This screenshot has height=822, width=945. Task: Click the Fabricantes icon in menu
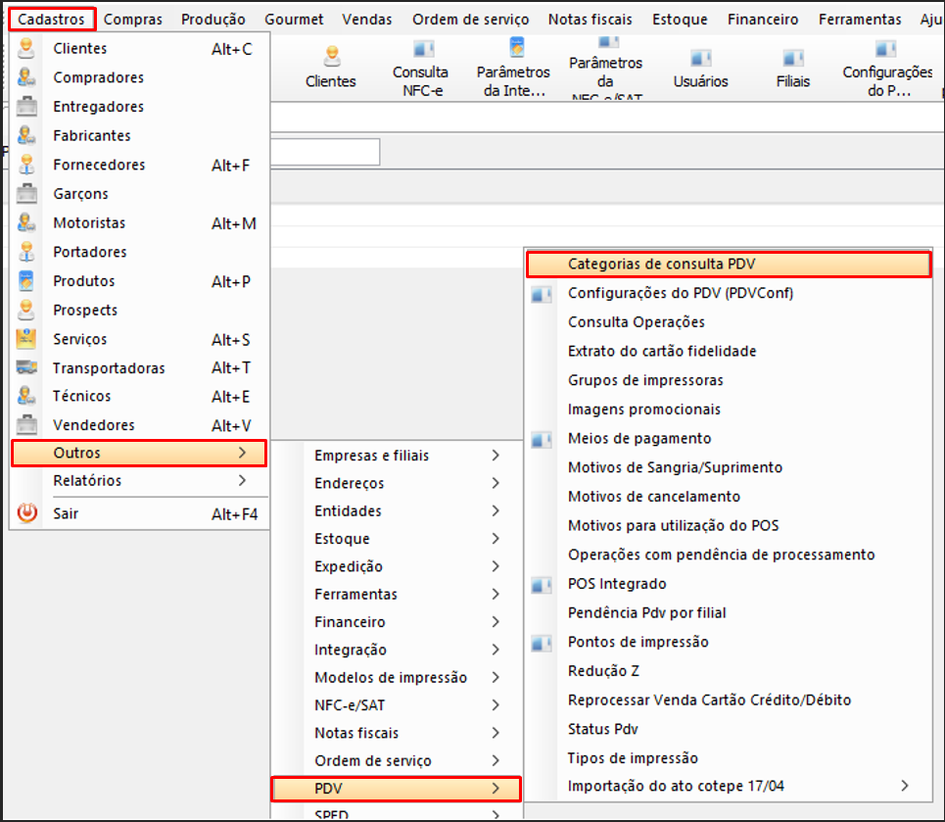25,135
